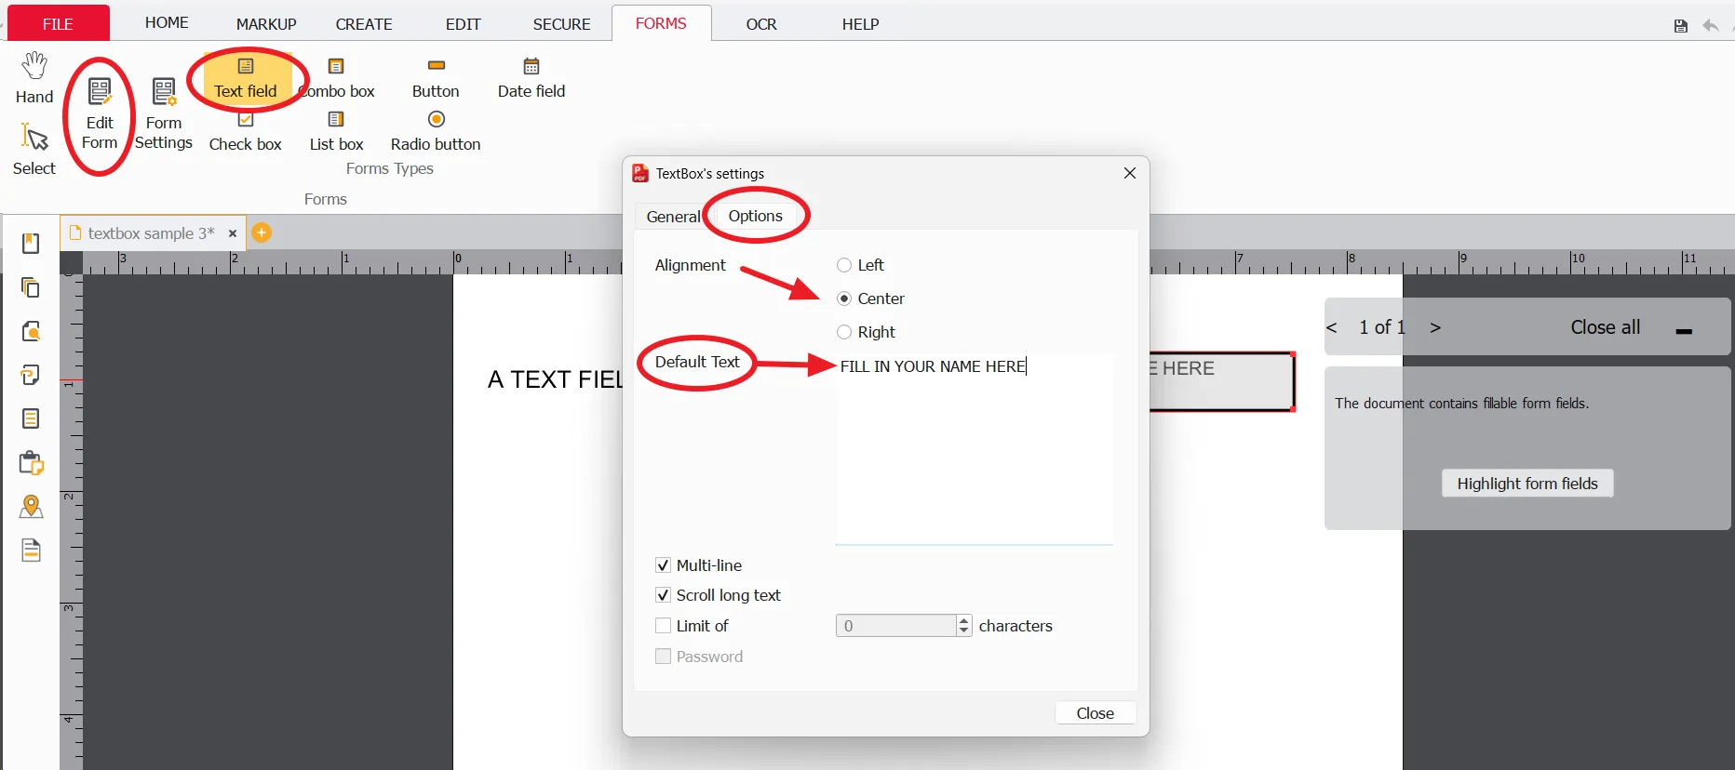1735x770 pixels.
Task: Activate the Select tool
Action: click(34, 149)
